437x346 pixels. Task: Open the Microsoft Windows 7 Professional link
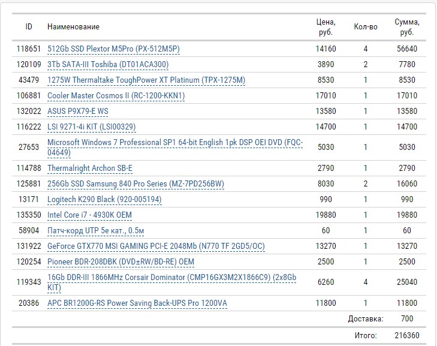click(175, 148)
